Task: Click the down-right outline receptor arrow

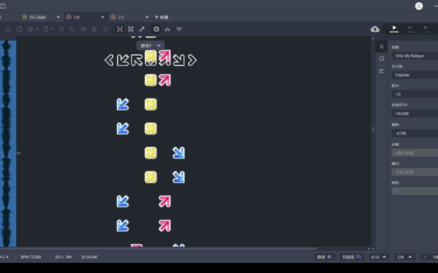Action: click(x=179, y=60)
